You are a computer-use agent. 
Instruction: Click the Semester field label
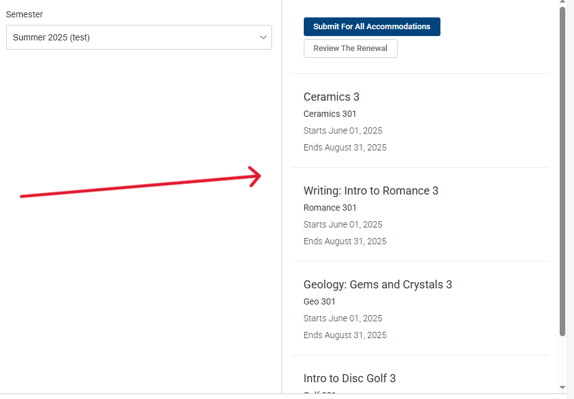[x=24, y=14]
